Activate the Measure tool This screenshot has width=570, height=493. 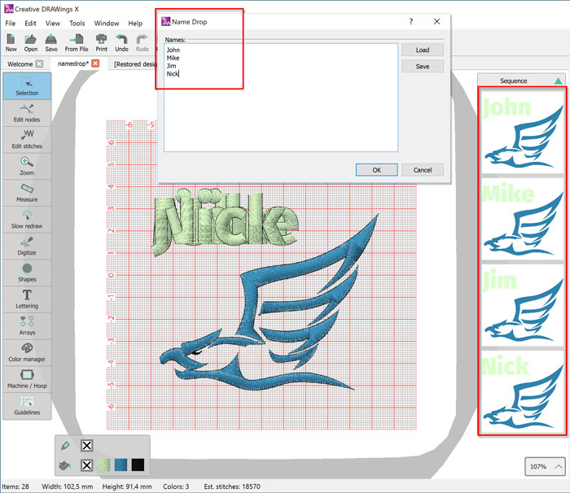[x=27, y=192]
